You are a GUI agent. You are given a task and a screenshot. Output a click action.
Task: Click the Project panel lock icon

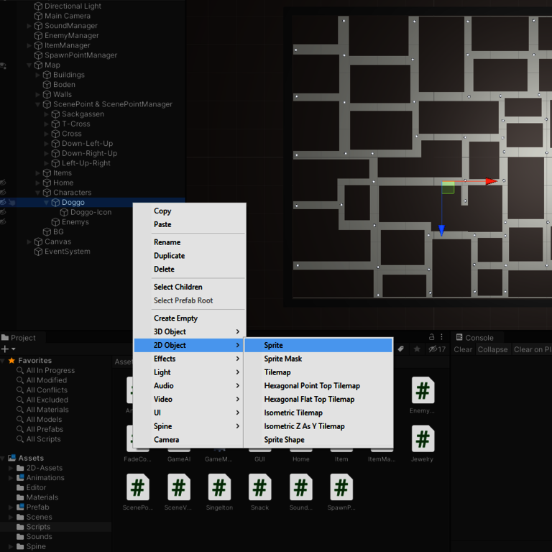[x=431, y=337]
